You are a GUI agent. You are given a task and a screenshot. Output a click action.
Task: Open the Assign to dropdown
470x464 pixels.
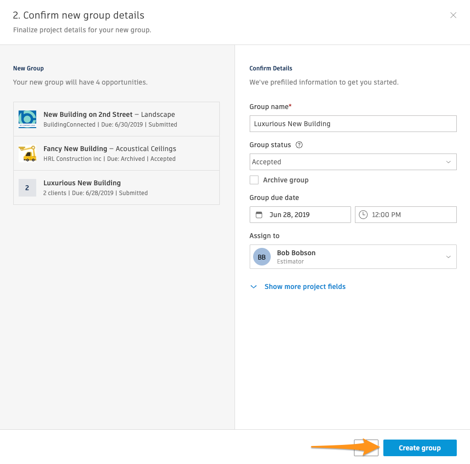(352, 257)
